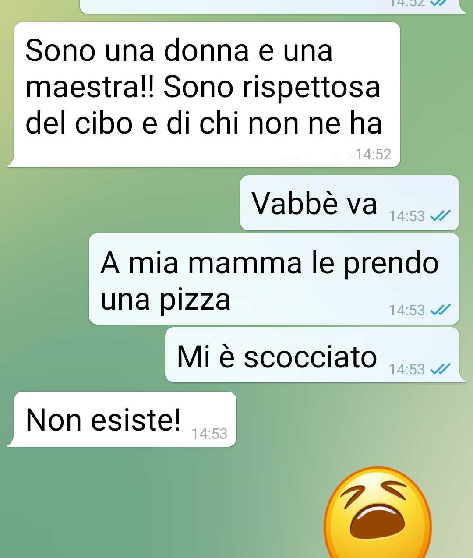Viewport: 473px width, 558px height.
Task: Tap the empty green chat background
Action: 131,504
